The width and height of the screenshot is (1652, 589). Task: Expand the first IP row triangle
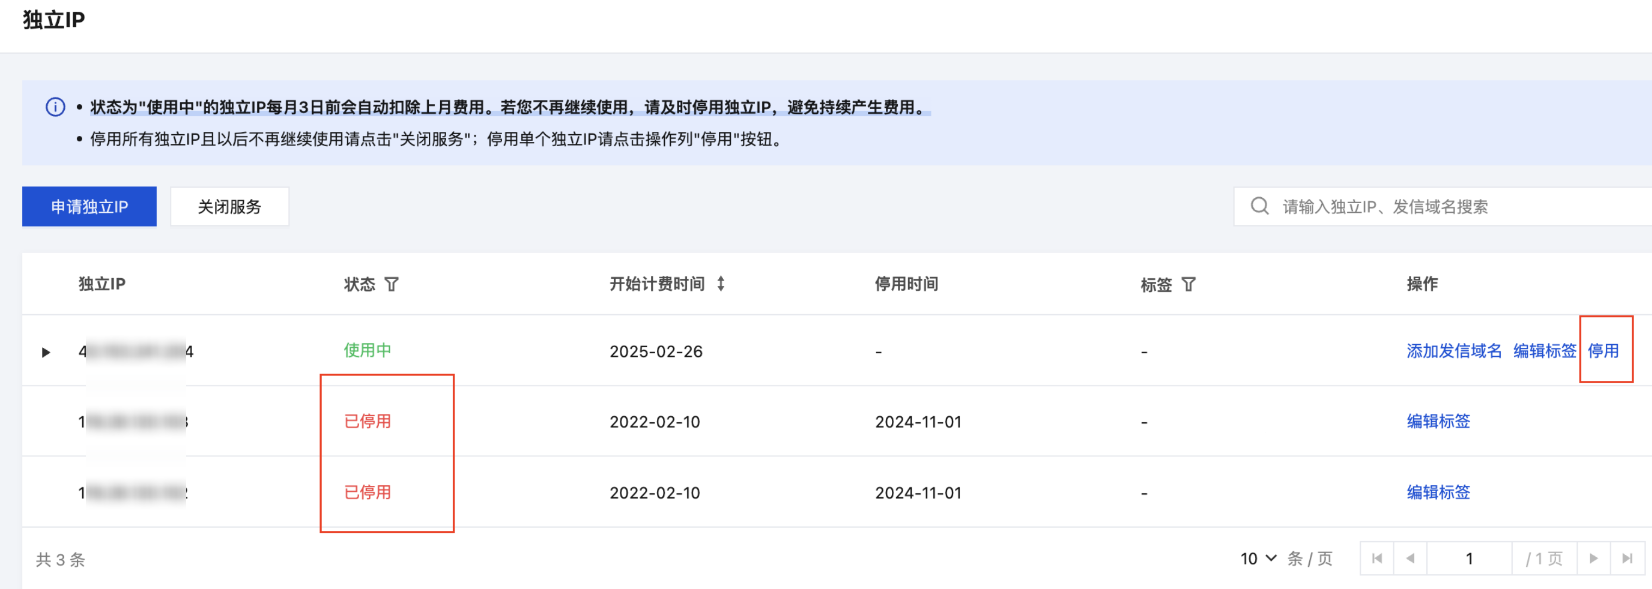(x=46, y=352)
